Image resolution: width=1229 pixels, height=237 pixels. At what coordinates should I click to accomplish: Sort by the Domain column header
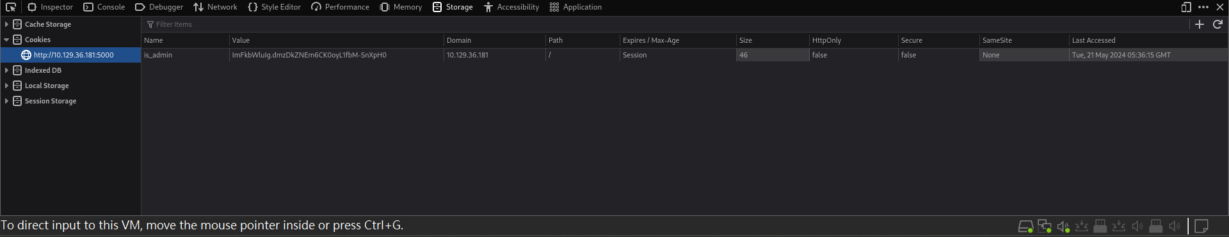[494, 40]
